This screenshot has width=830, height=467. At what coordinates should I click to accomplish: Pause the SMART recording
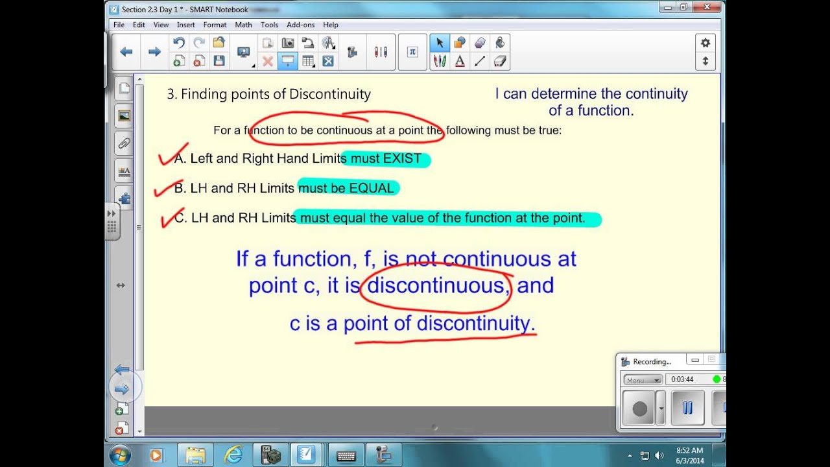pos(687,408)
